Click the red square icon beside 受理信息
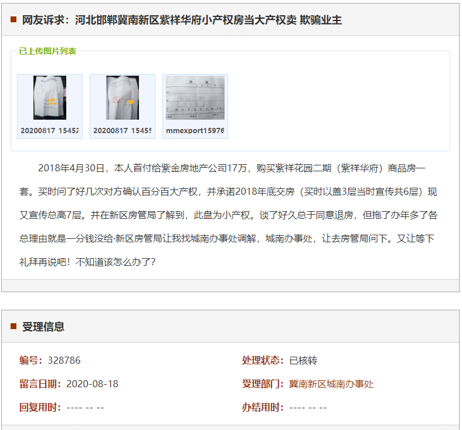 pyautogui.click(x=13, y=326)
